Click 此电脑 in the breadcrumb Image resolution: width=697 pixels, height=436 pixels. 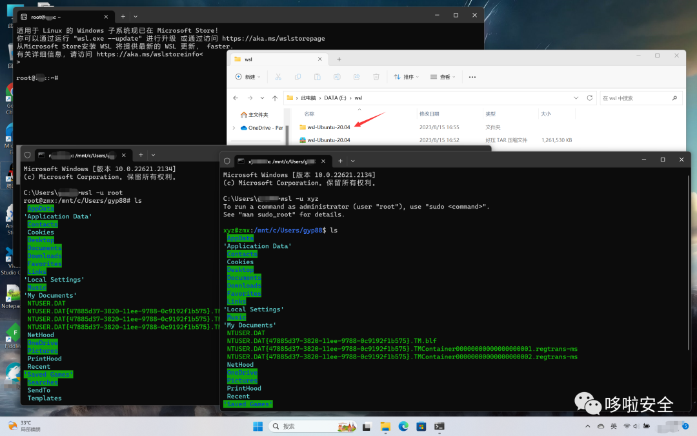[x=308, y=98]
